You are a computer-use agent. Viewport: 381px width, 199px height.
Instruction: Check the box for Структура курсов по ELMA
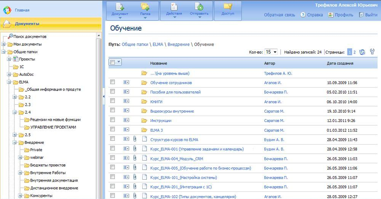(x=113, y=139)
